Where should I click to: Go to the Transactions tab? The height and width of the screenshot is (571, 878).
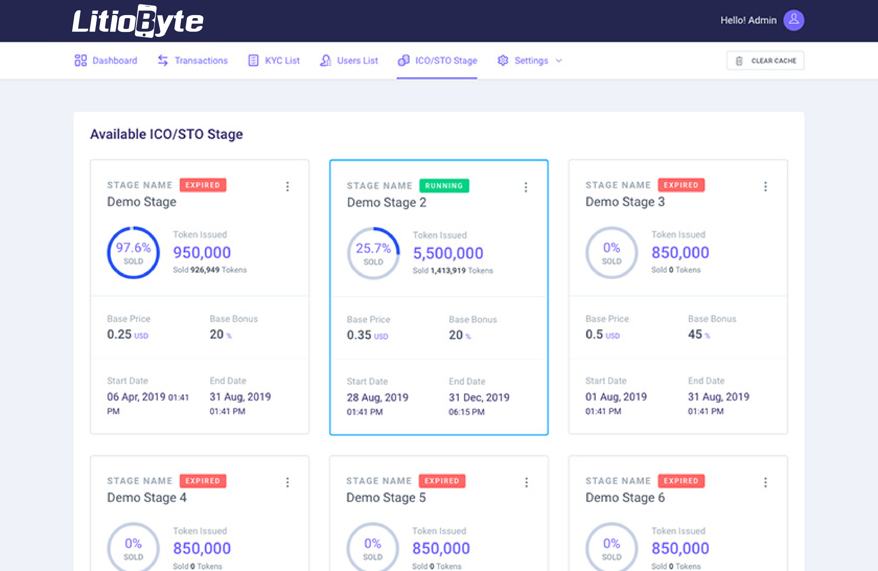[x=201, y=60]
